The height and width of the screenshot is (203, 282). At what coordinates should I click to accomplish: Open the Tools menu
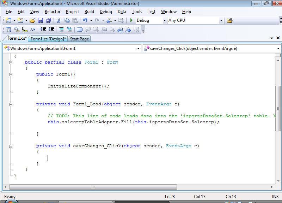click(x=137, y=12)
